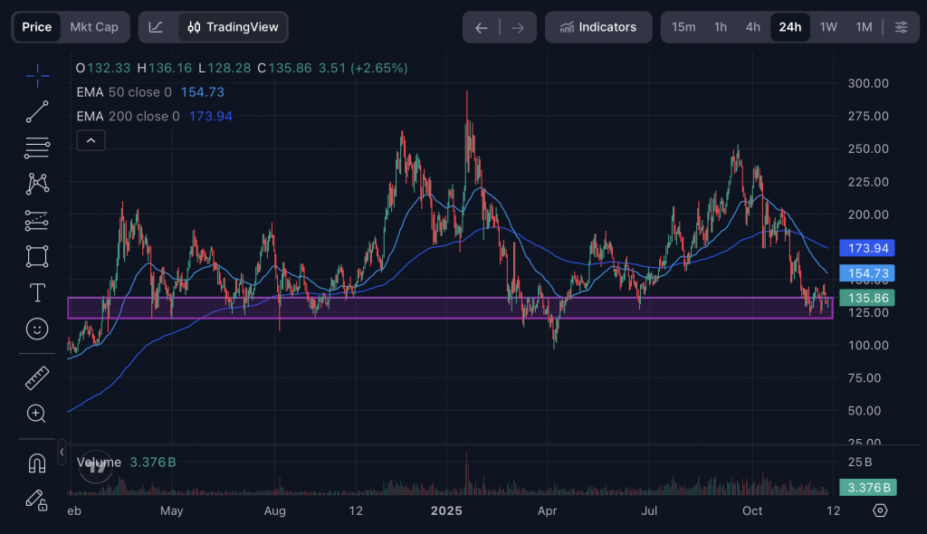This screenshot has height=534, width=927.
Task: Select the crosshair cursor tool
Action: click(x=37, y=76)
